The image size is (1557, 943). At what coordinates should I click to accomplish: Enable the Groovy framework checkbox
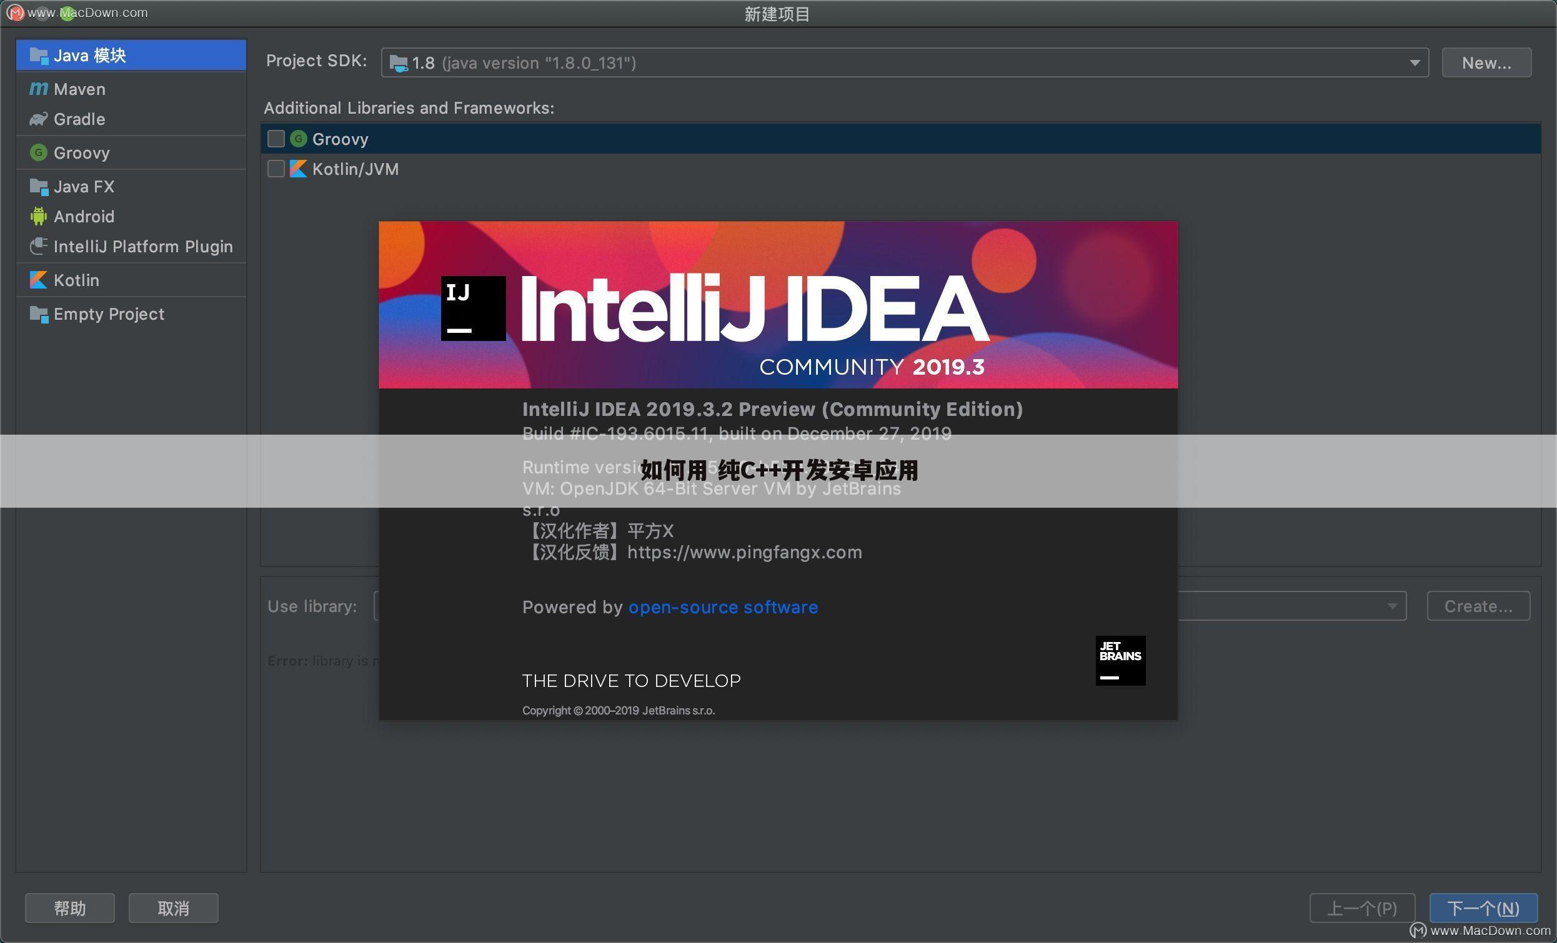coord(276,139)
